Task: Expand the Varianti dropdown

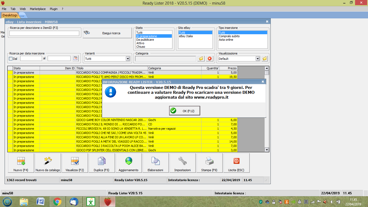Action: [128, 59]
